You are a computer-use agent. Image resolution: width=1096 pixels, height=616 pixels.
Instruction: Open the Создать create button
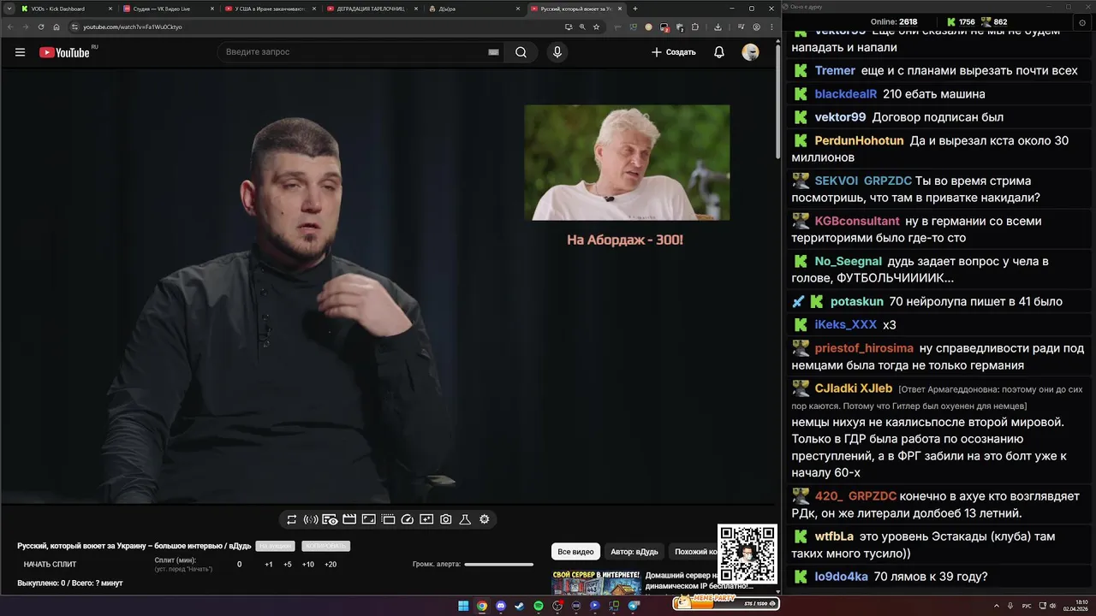tap(674, 52)
